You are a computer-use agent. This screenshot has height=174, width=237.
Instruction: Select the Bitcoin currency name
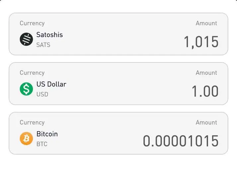tap(47, 134)
